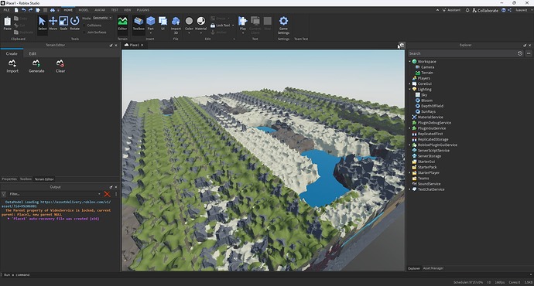Click the Collaborate button
534x286 pixels.
pyautogui.click(x=485, y=10)
